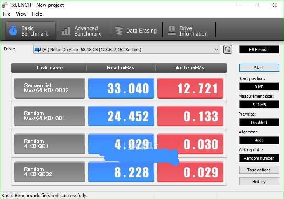Screen dimensions: 284x199
Task: Click the Alignment 4 KB field
Action: [259, 140]
